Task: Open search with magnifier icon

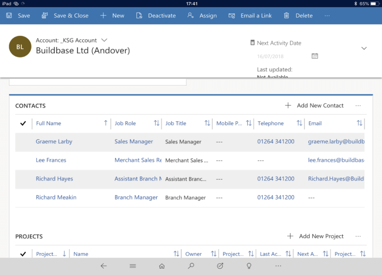Action: [191, 266]
